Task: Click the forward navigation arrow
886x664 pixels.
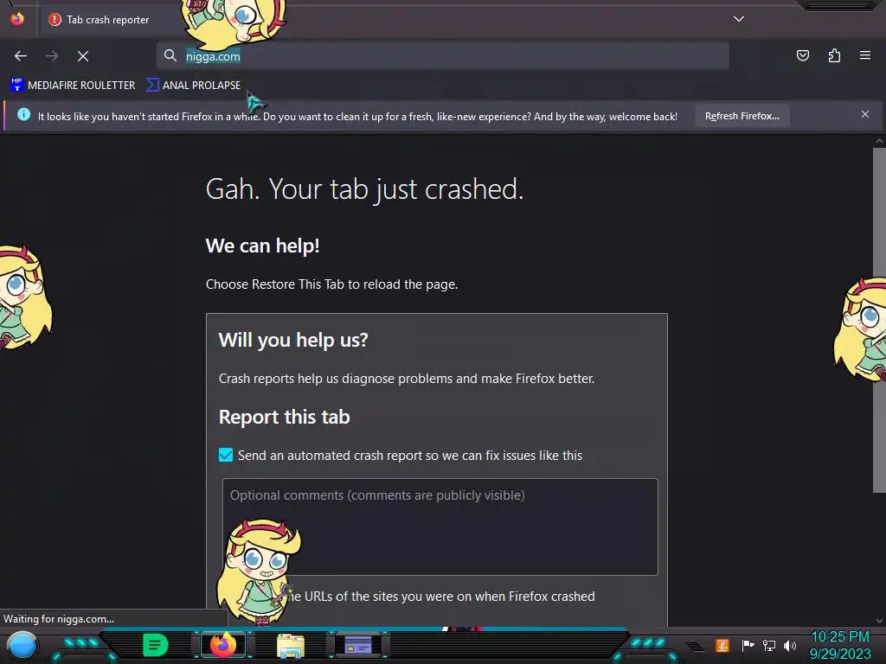Action: pyautogui.click(x=52, y=56)
